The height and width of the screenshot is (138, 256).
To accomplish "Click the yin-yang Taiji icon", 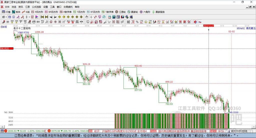I will click(x=195, y=22).
